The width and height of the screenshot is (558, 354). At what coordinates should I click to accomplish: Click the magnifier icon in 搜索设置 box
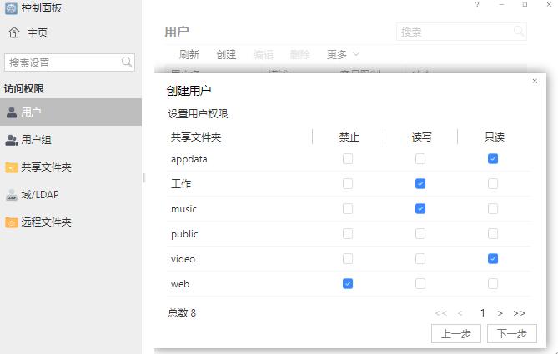(127, 62)
